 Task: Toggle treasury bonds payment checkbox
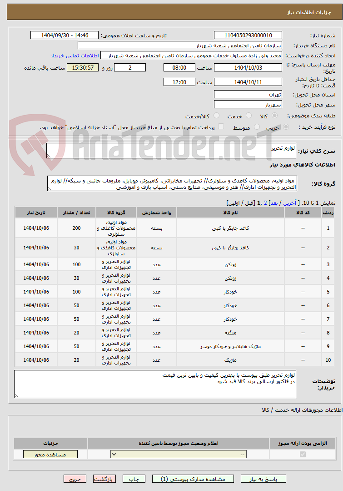pyautogui.click(x=221, y=127)
